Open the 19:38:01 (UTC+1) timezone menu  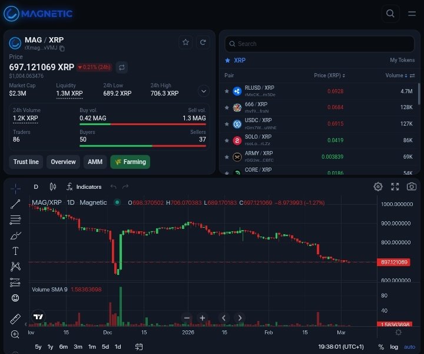click(341, 347)
